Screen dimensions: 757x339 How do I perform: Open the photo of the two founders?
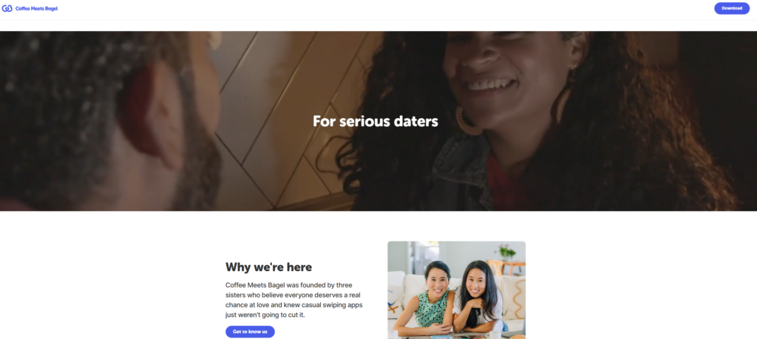tap(456, 290)
